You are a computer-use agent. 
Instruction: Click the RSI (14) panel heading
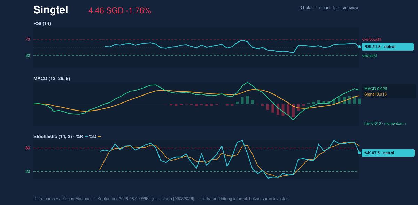42,24
